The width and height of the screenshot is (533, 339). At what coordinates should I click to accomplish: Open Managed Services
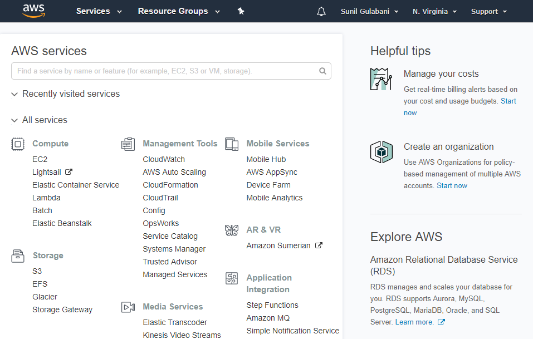pos(175,274)
